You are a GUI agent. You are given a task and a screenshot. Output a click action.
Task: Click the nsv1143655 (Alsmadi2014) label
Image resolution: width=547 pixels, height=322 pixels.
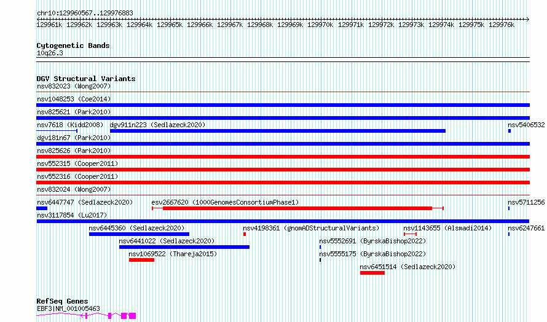(x=447, y=228)
